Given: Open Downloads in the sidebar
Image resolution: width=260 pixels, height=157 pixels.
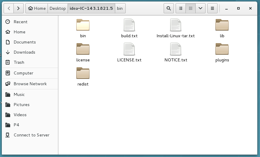Looking at the screenshot, I should (x=30, y=52).
